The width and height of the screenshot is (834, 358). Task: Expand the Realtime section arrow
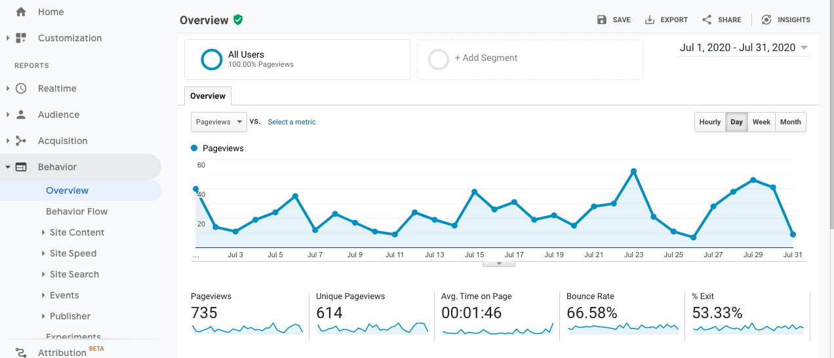click(x=8, y=88)
